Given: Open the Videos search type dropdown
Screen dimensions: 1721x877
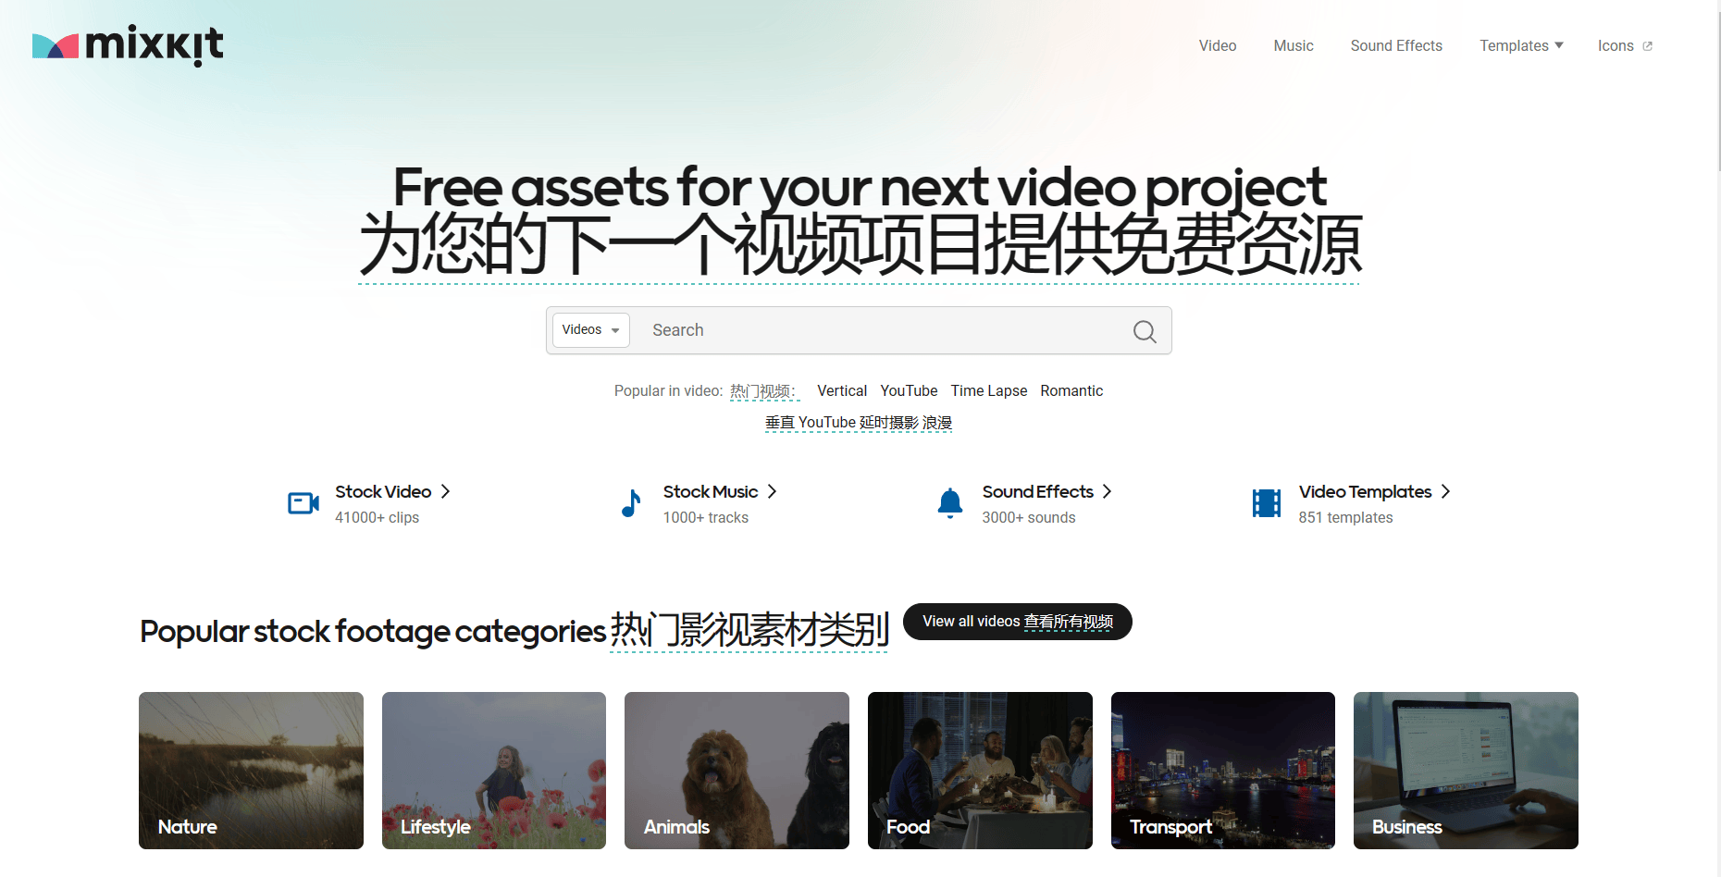Looking at the screenshot, I should [591, 330].
